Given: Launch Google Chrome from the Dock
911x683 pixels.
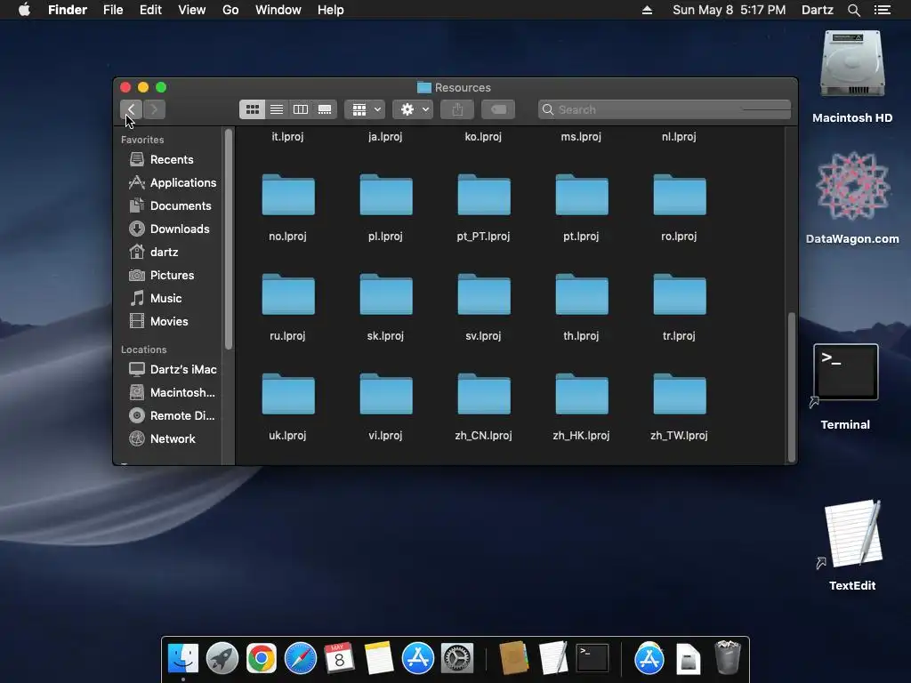Looking at the screenshot, I should (261, 659).
